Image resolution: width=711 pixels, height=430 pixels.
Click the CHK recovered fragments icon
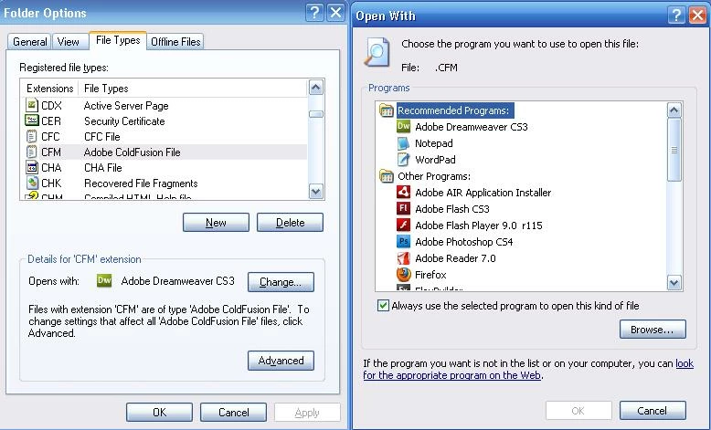pyautogui.click(x=31, y=183)
